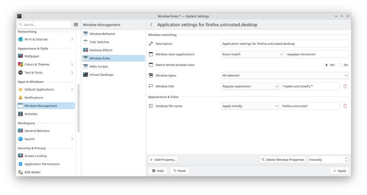Click the Task Switcher icon
Image resolution: width=367 pixels, height=195 pixels.
86,42
